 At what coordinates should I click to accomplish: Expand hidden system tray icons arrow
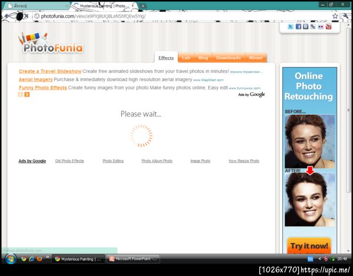pyautogui.click(x=319, y=259)
